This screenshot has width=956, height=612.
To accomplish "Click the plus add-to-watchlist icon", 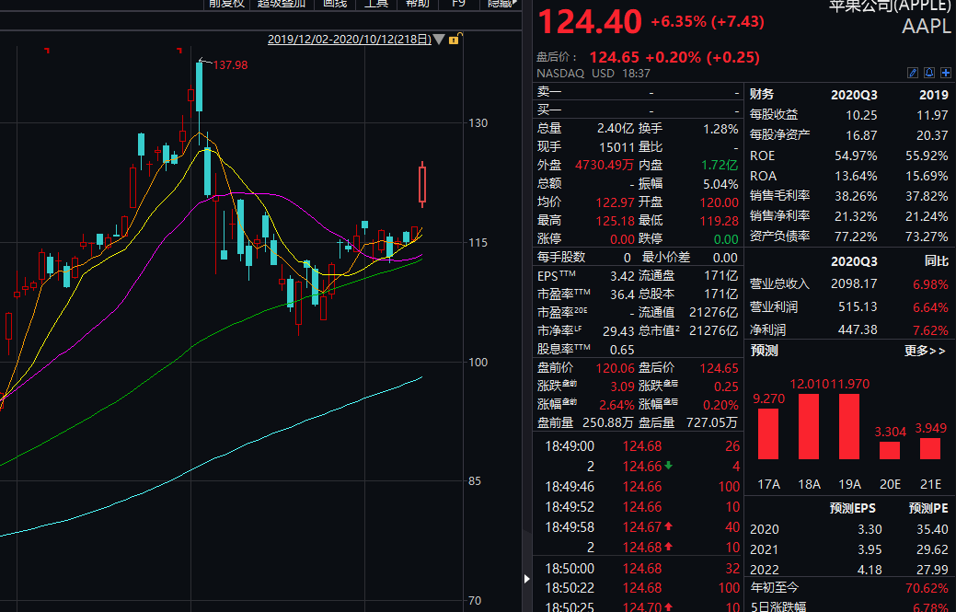I will coord(946,73).
